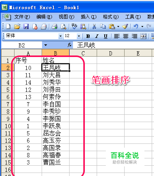
Task: Select cell with name 高福春
Action: [56, 155]
